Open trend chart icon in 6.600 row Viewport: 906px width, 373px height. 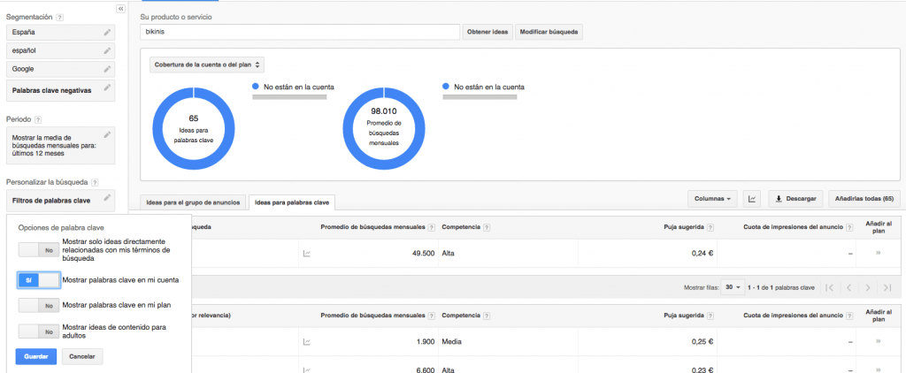click(x=307, y=370)
